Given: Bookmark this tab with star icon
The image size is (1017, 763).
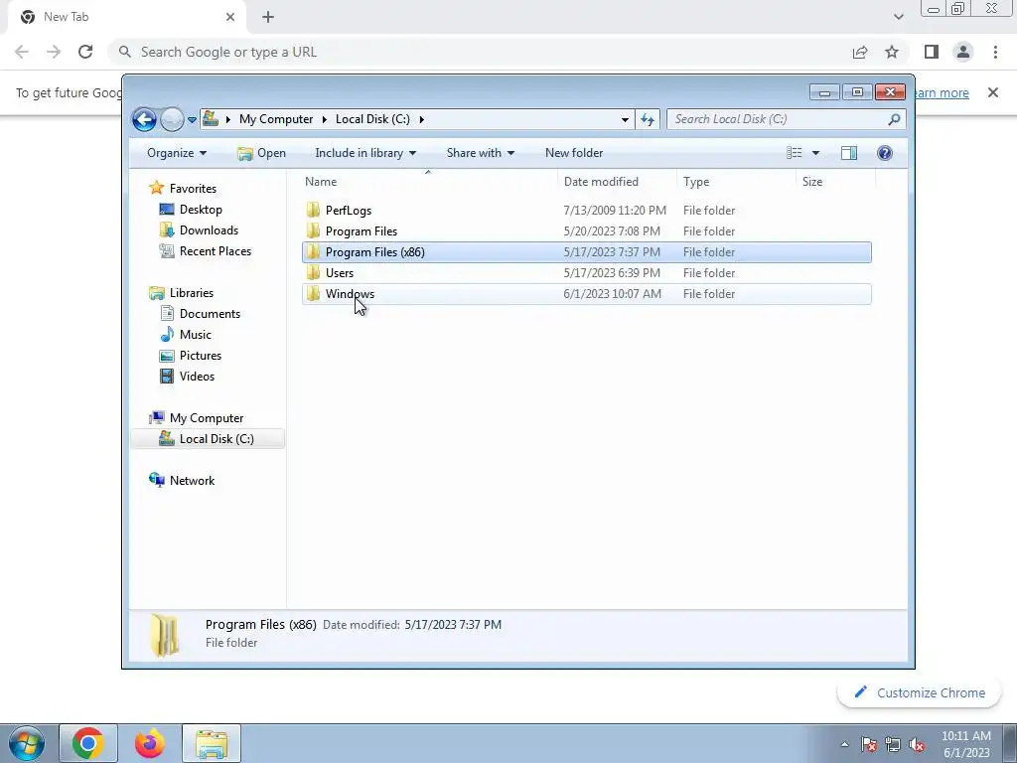Looking at the screenshot, I should click(892, 52).
